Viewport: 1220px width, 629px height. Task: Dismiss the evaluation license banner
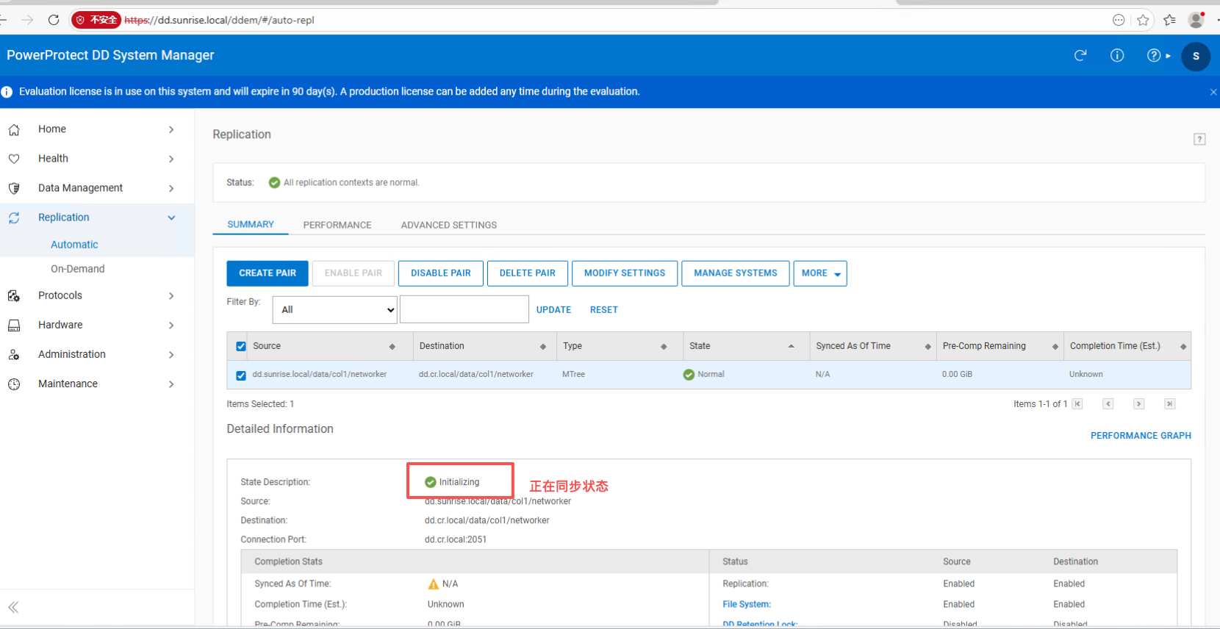coord(1213,92)
